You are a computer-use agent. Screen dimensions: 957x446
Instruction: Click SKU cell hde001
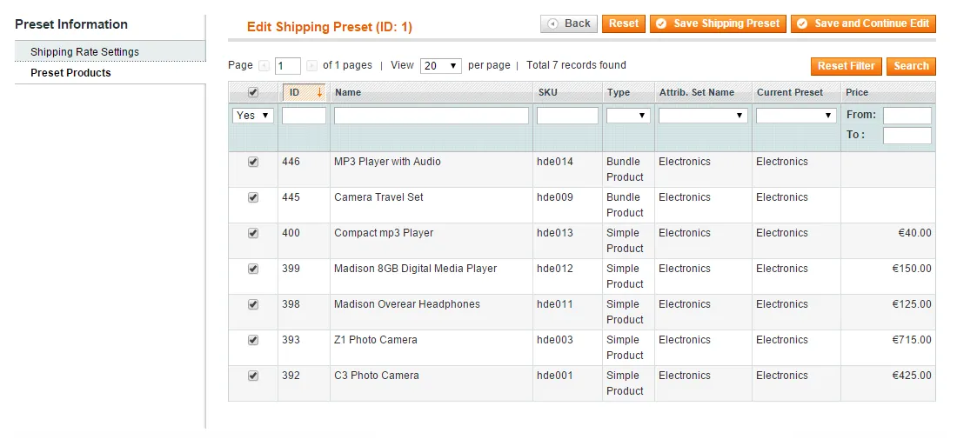click(555, 376)
